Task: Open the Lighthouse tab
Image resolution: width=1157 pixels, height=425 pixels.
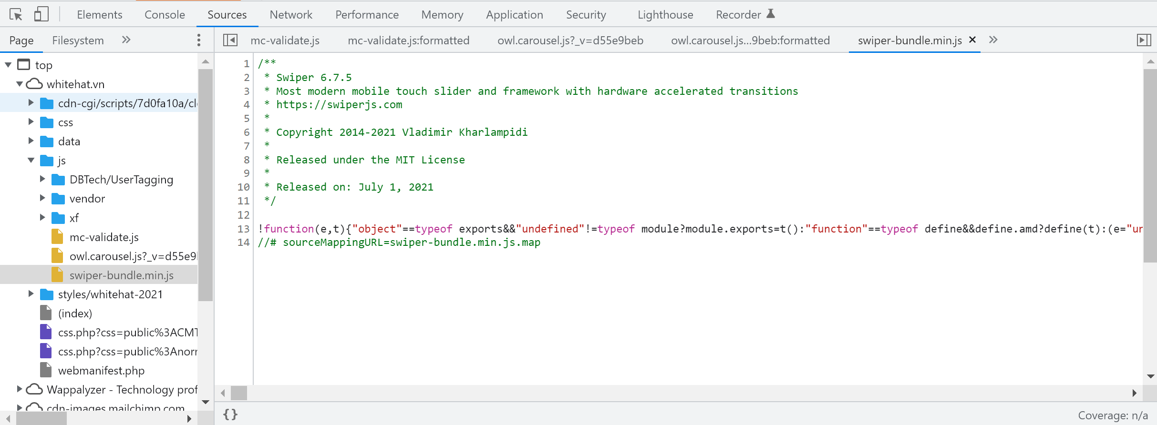Action: 665,15
